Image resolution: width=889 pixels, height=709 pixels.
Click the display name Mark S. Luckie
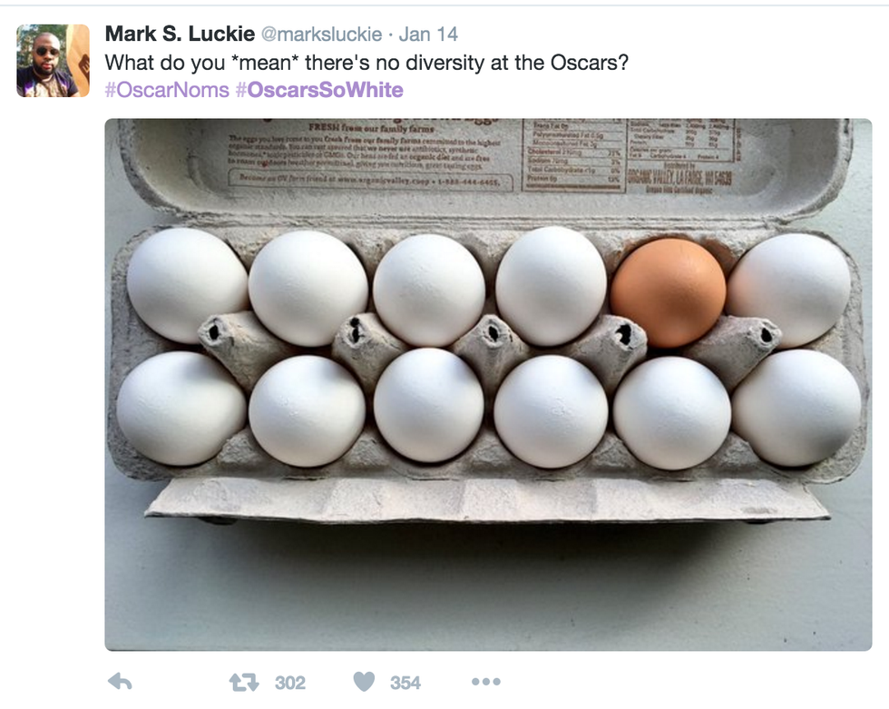click(180, 34)
